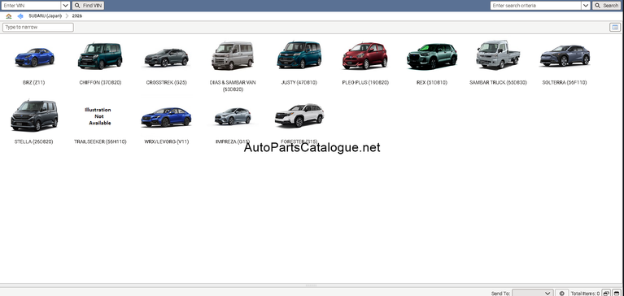The image size is (624, 296).
Task: Click the WRX/LEVORG (V11) label
Action: [166, 141]
